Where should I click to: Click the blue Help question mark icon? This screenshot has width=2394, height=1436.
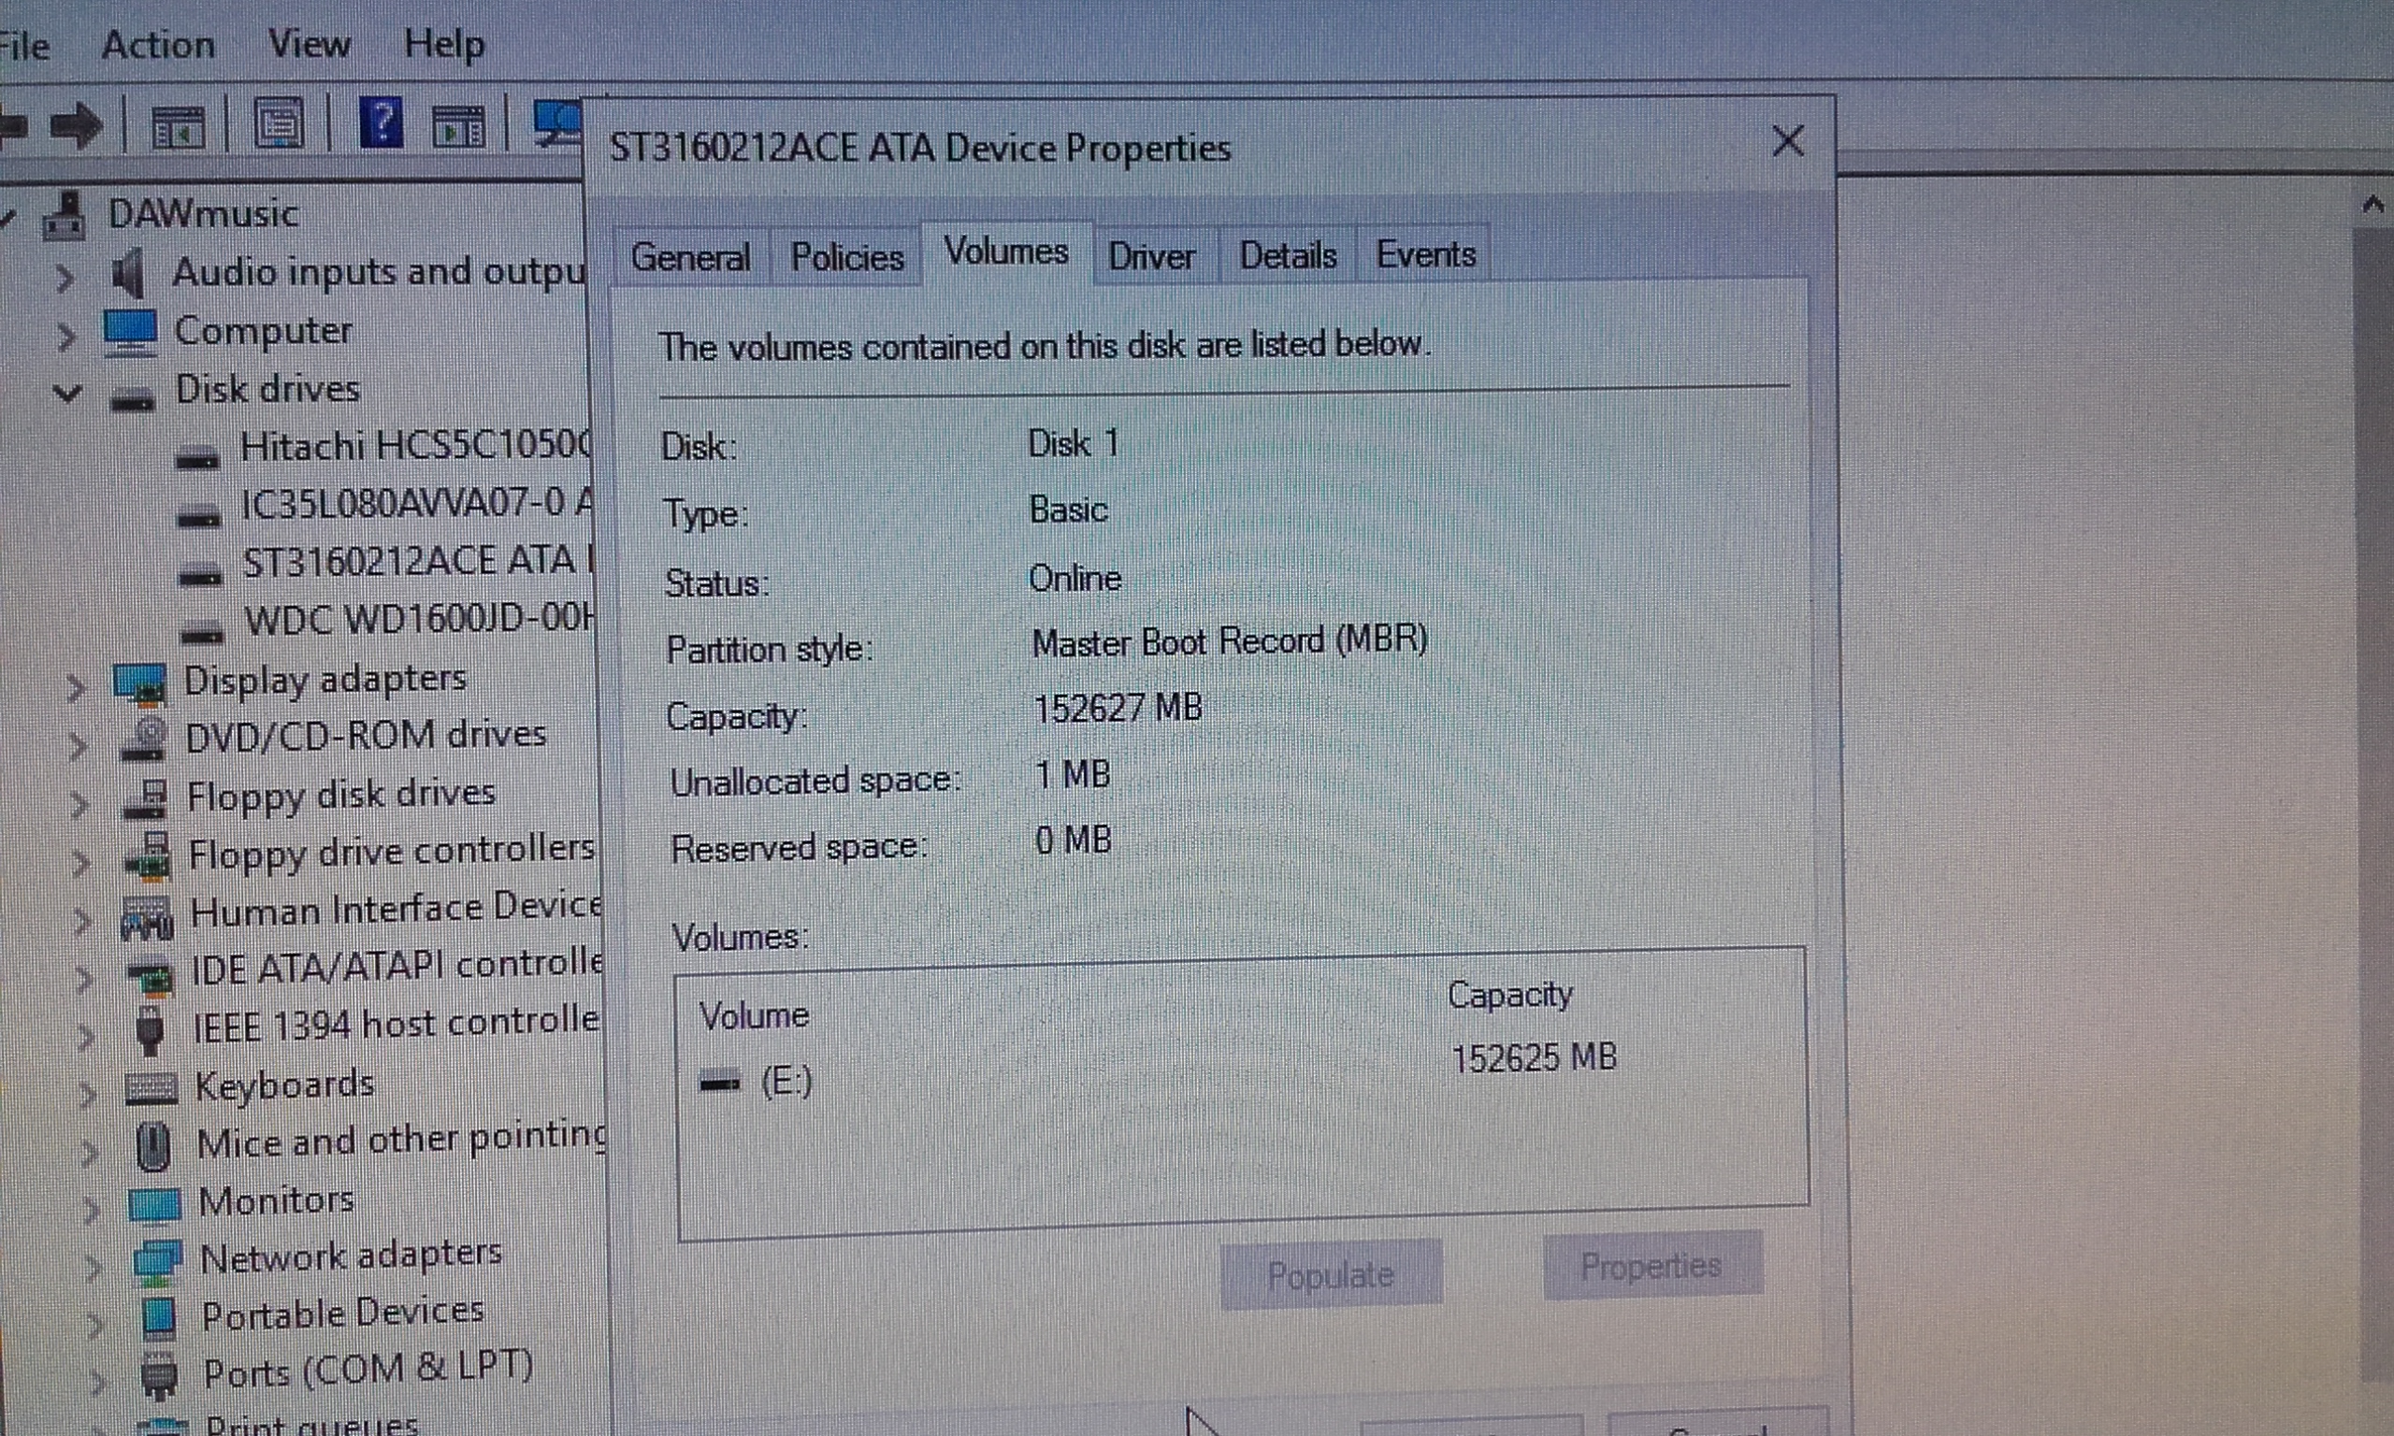[382, 122]
